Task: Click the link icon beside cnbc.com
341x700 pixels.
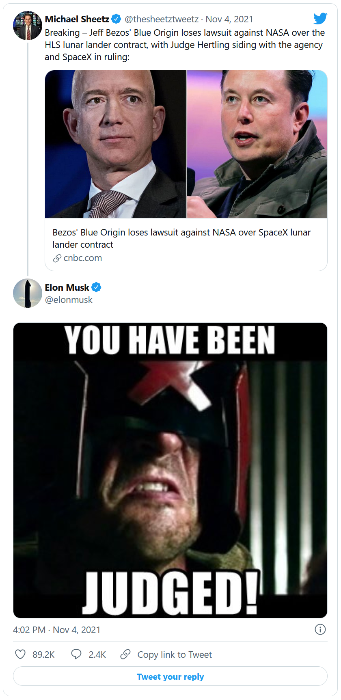Action: click(x=57, y=258)
